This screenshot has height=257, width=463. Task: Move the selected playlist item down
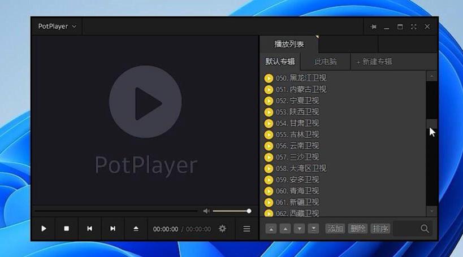[300, 229]
